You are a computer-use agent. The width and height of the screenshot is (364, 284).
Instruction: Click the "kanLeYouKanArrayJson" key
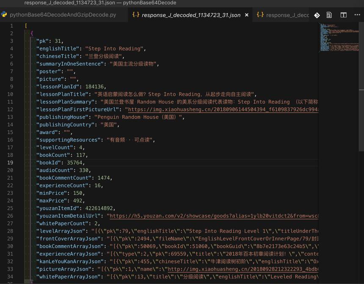tap(70, 262)
